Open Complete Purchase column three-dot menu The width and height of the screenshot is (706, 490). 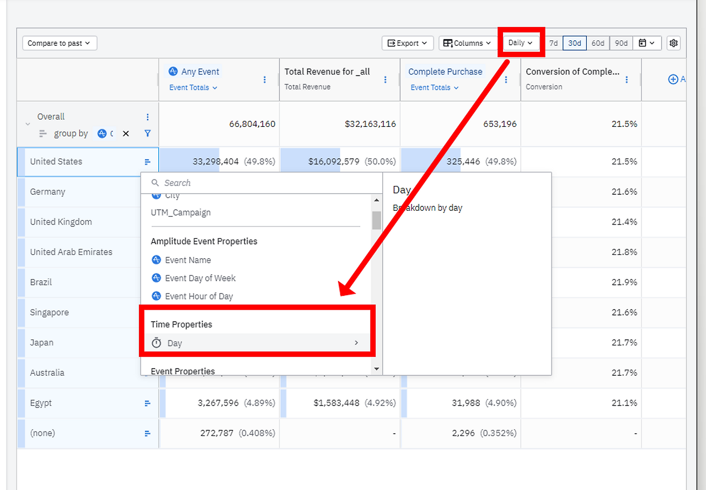[x=506, y=79]
